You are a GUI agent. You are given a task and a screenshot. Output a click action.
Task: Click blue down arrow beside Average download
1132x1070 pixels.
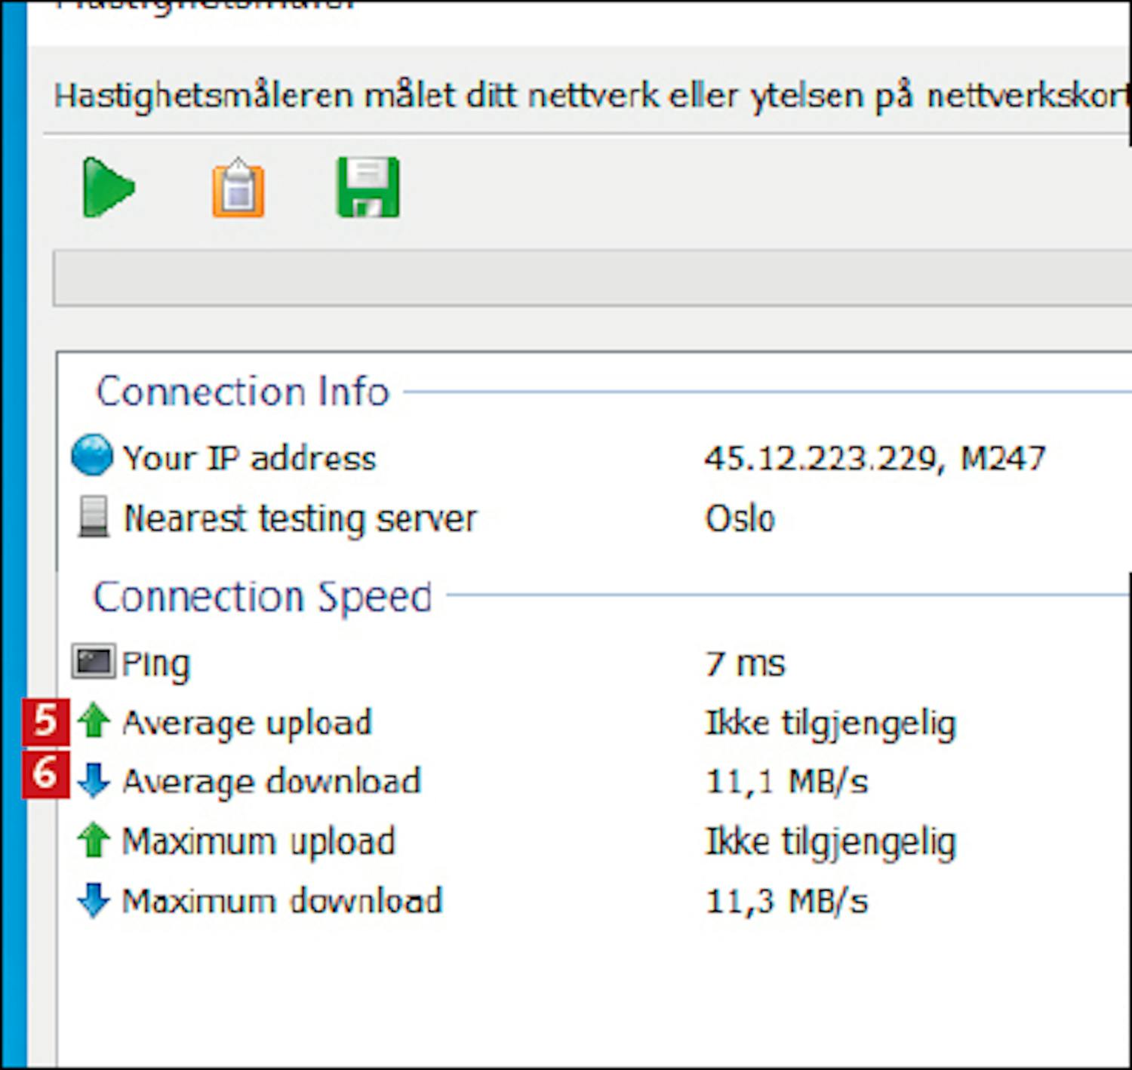tap(94, 779)
